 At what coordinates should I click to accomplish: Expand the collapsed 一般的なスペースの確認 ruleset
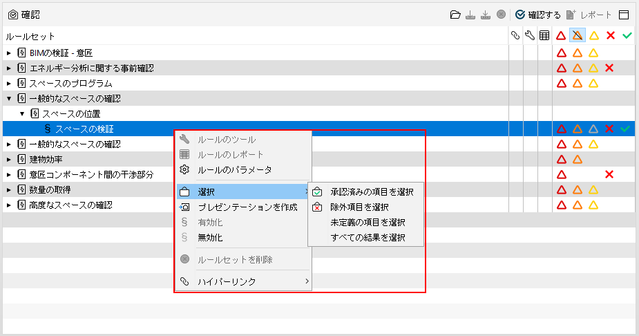(9, 144)
